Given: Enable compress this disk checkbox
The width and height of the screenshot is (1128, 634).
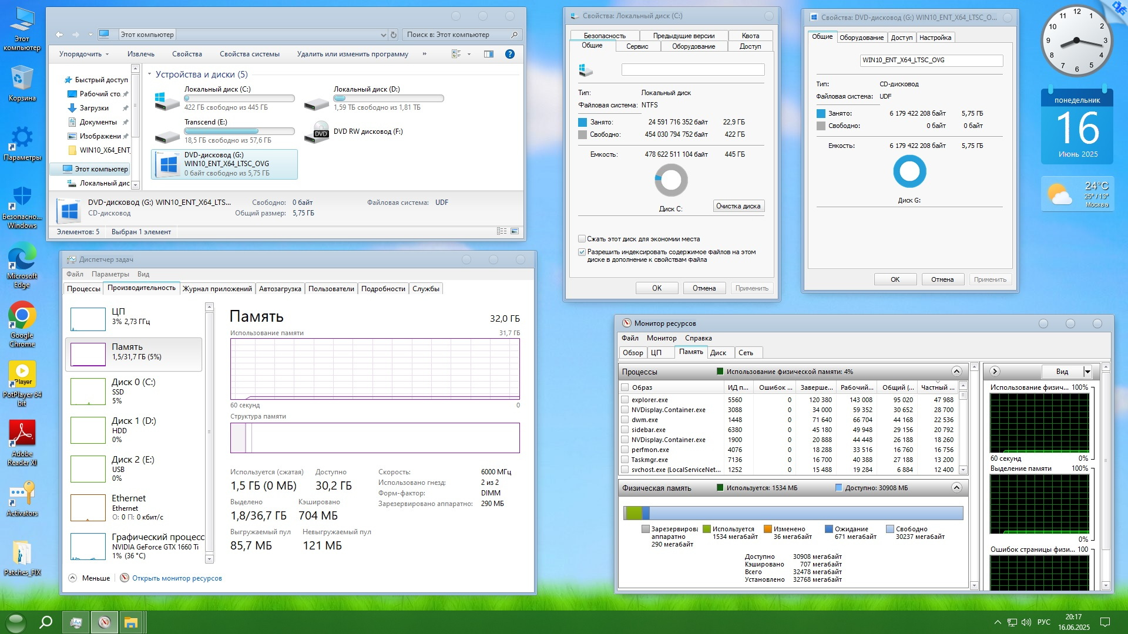Looking at the screenshot, I should tap(582, 239).
